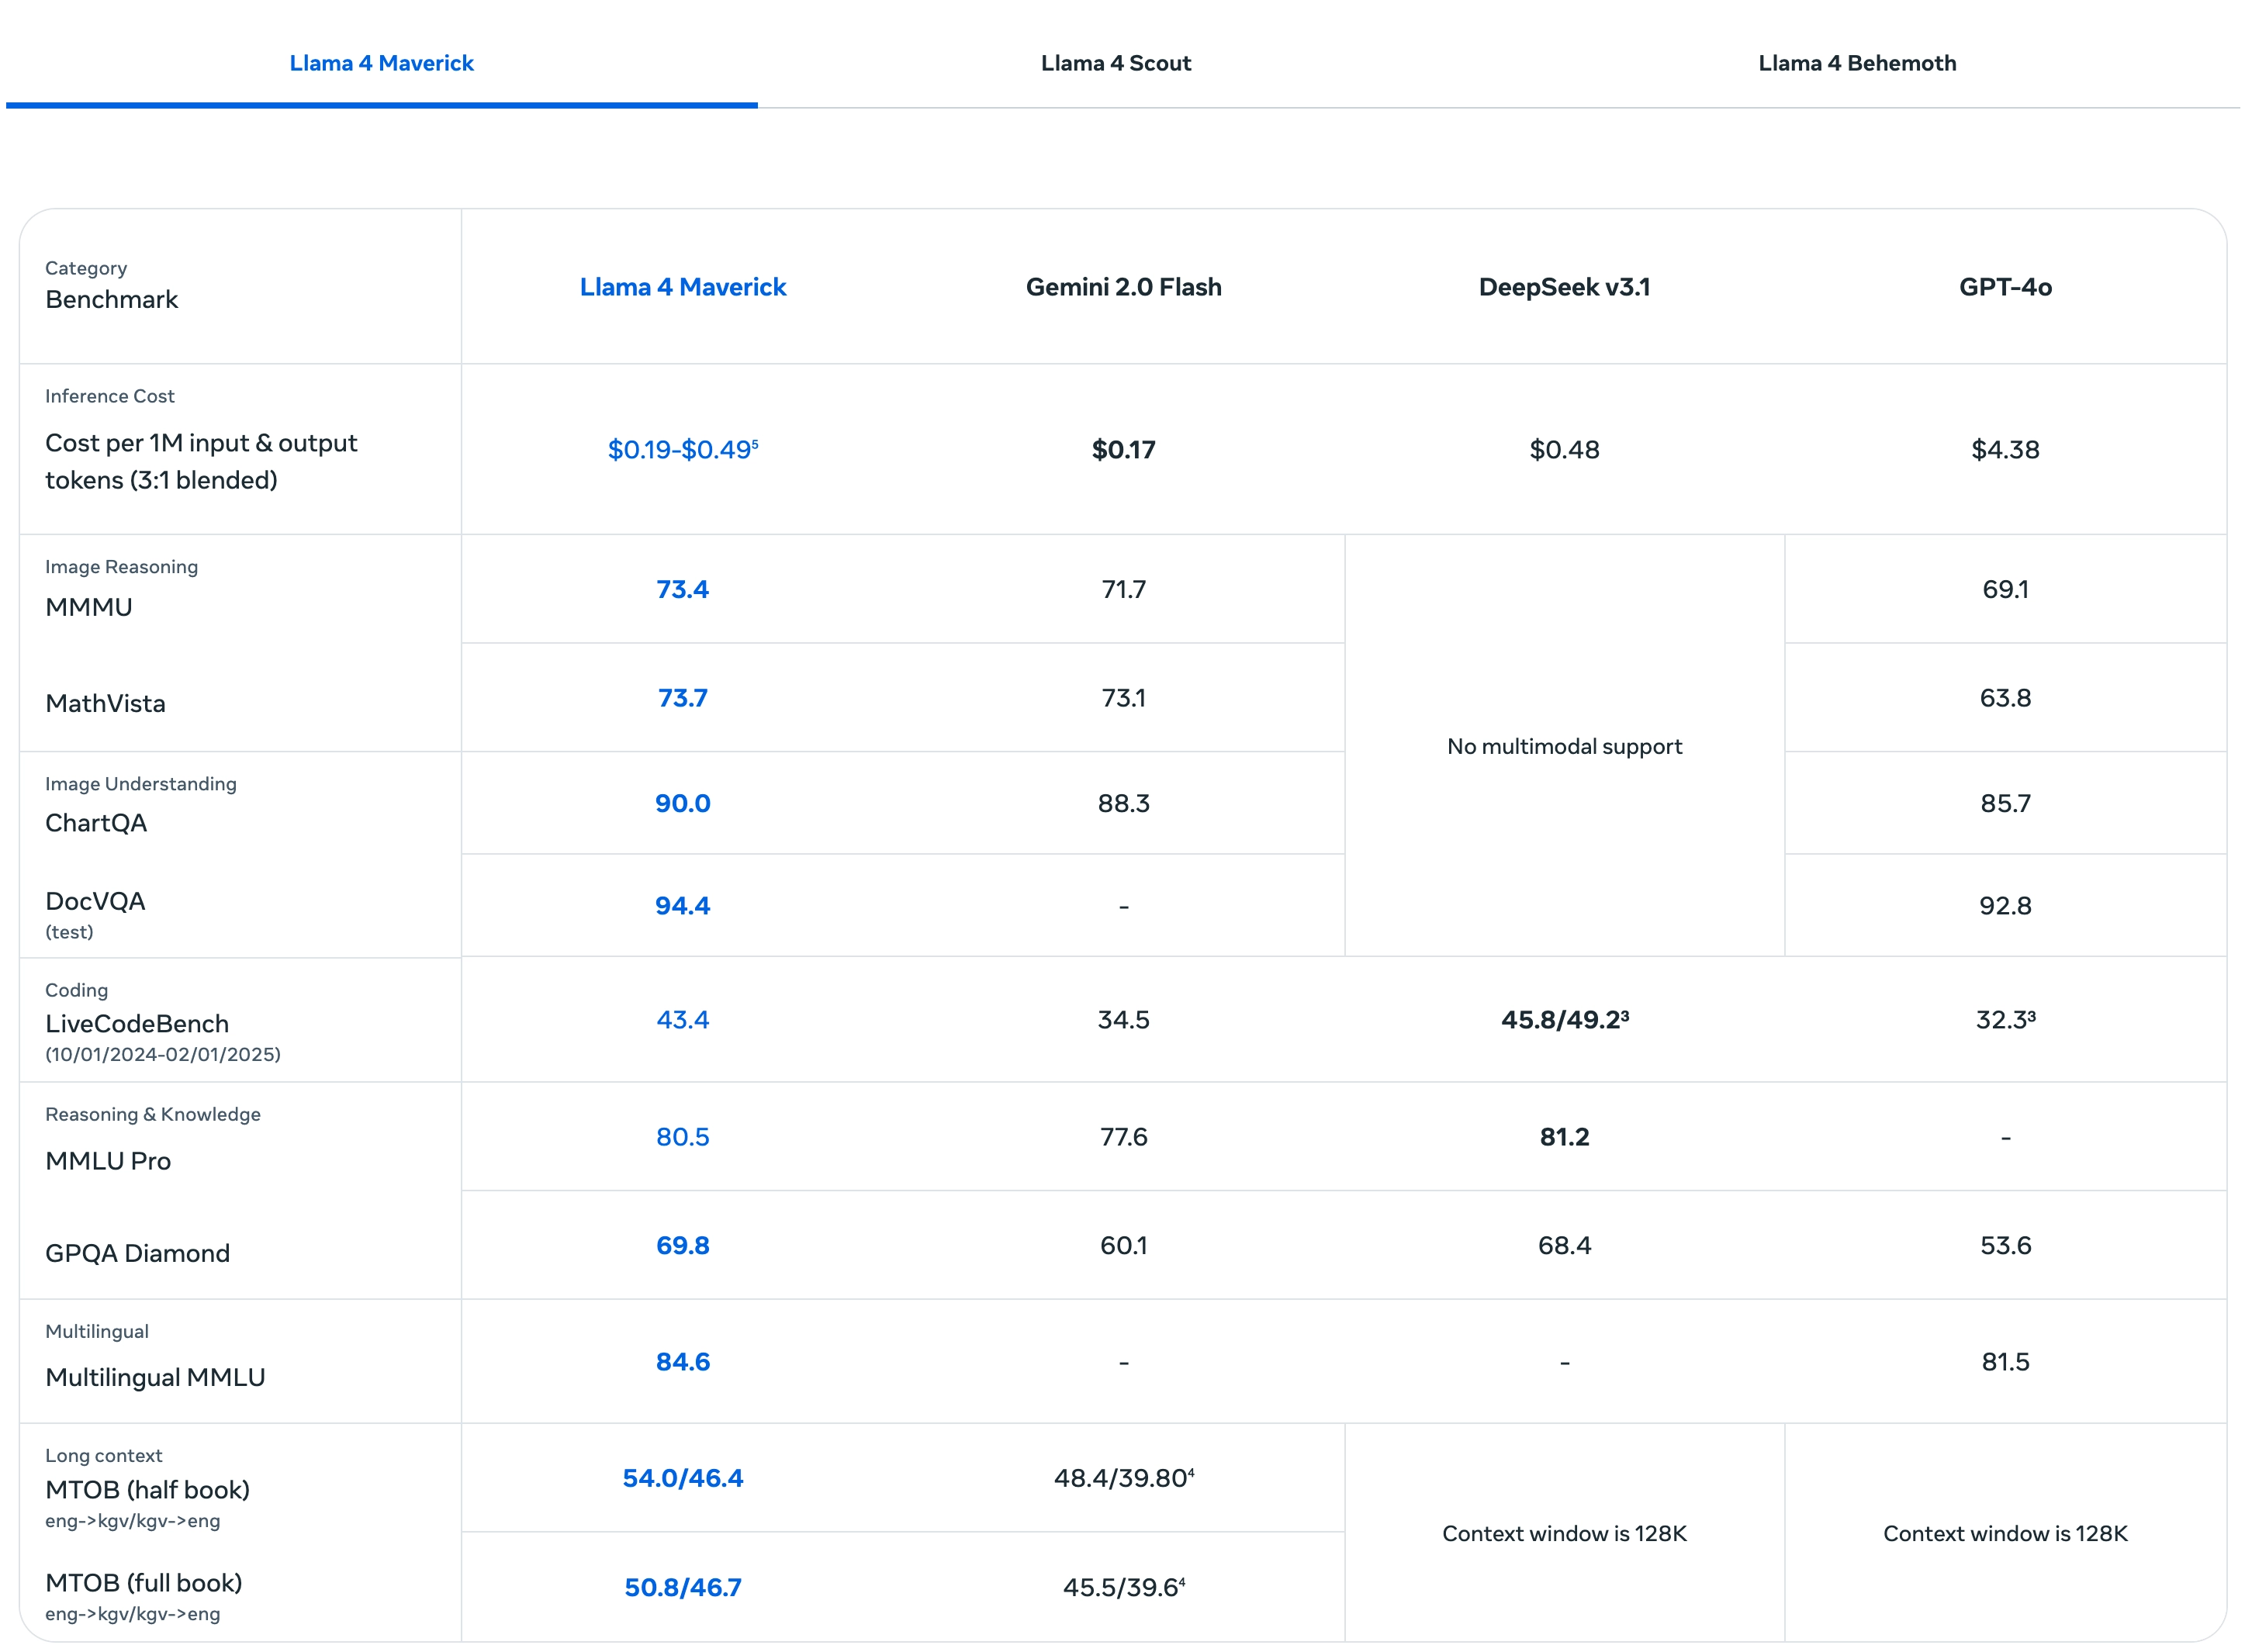Screen dimensions: 2245x1652
Task: Click the 73.4 MMMU score
Action: tap(682, 589)
